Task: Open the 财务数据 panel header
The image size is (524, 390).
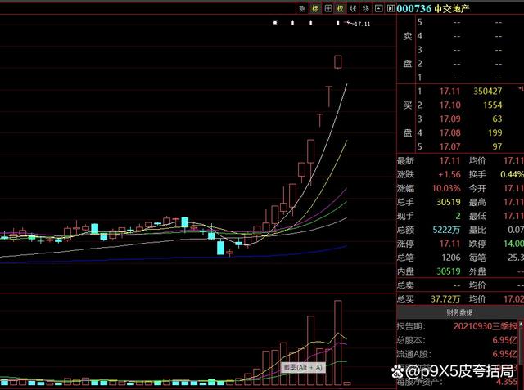Action: (458, 312)
